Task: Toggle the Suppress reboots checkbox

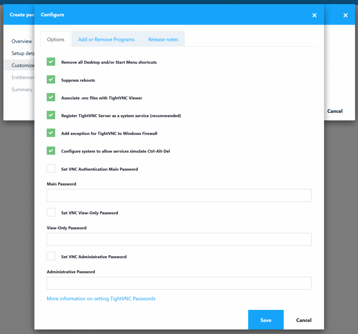Action: click(51, 80)
